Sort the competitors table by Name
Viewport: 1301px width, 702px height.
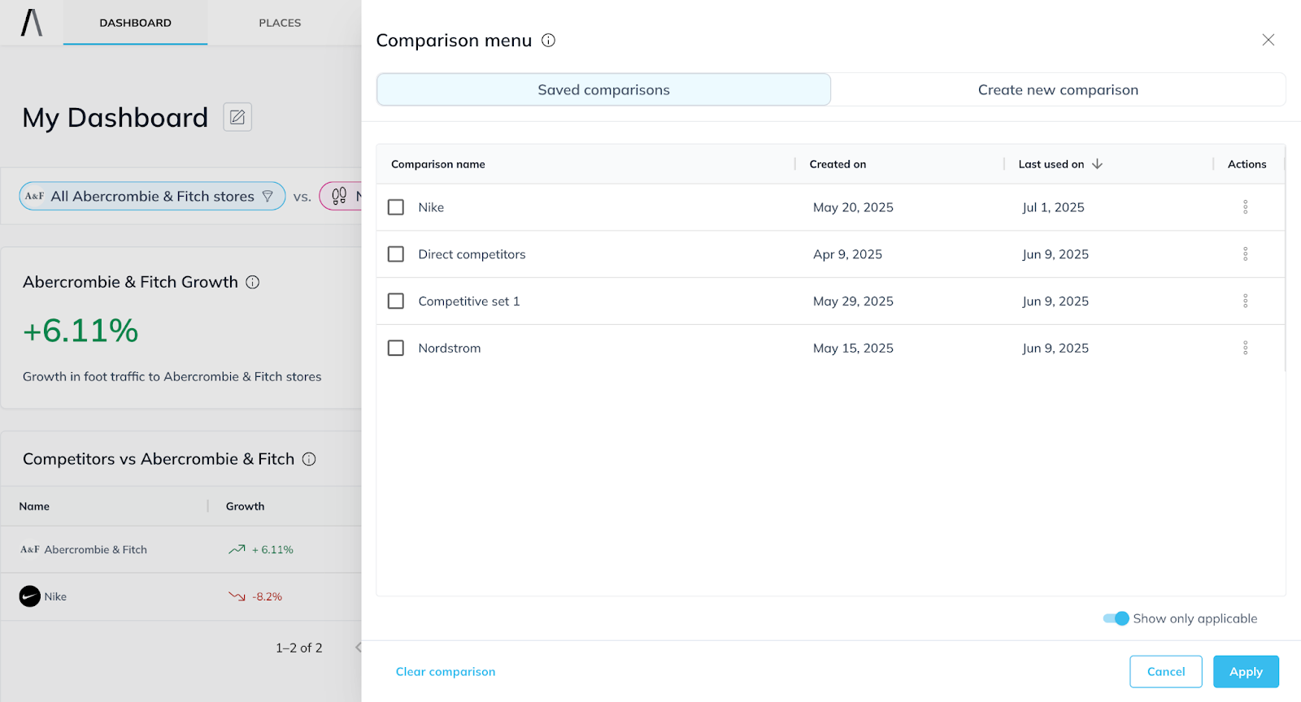point(34,506)
